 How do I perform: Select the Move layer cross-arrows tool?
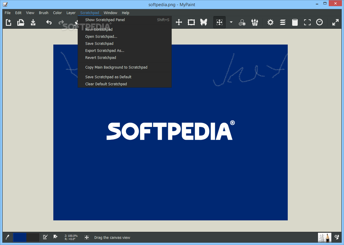click(x=179, y=22)
